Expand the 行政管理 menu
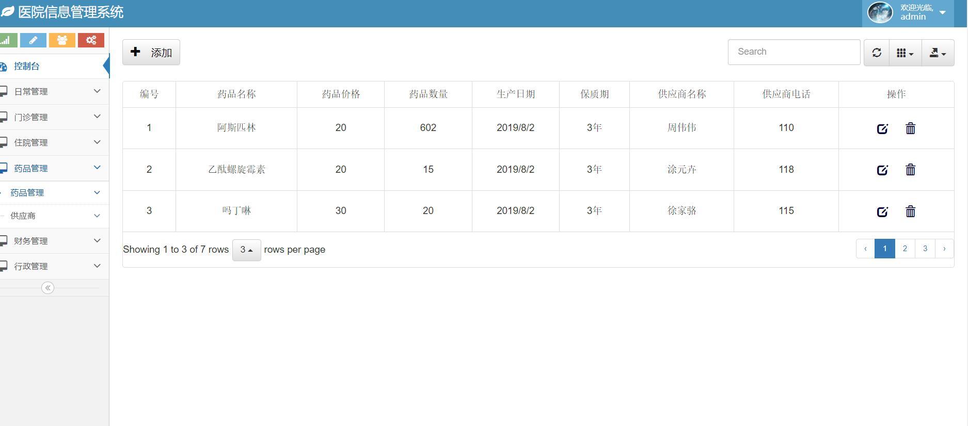The image size is (968, 426). coord(54,266)
